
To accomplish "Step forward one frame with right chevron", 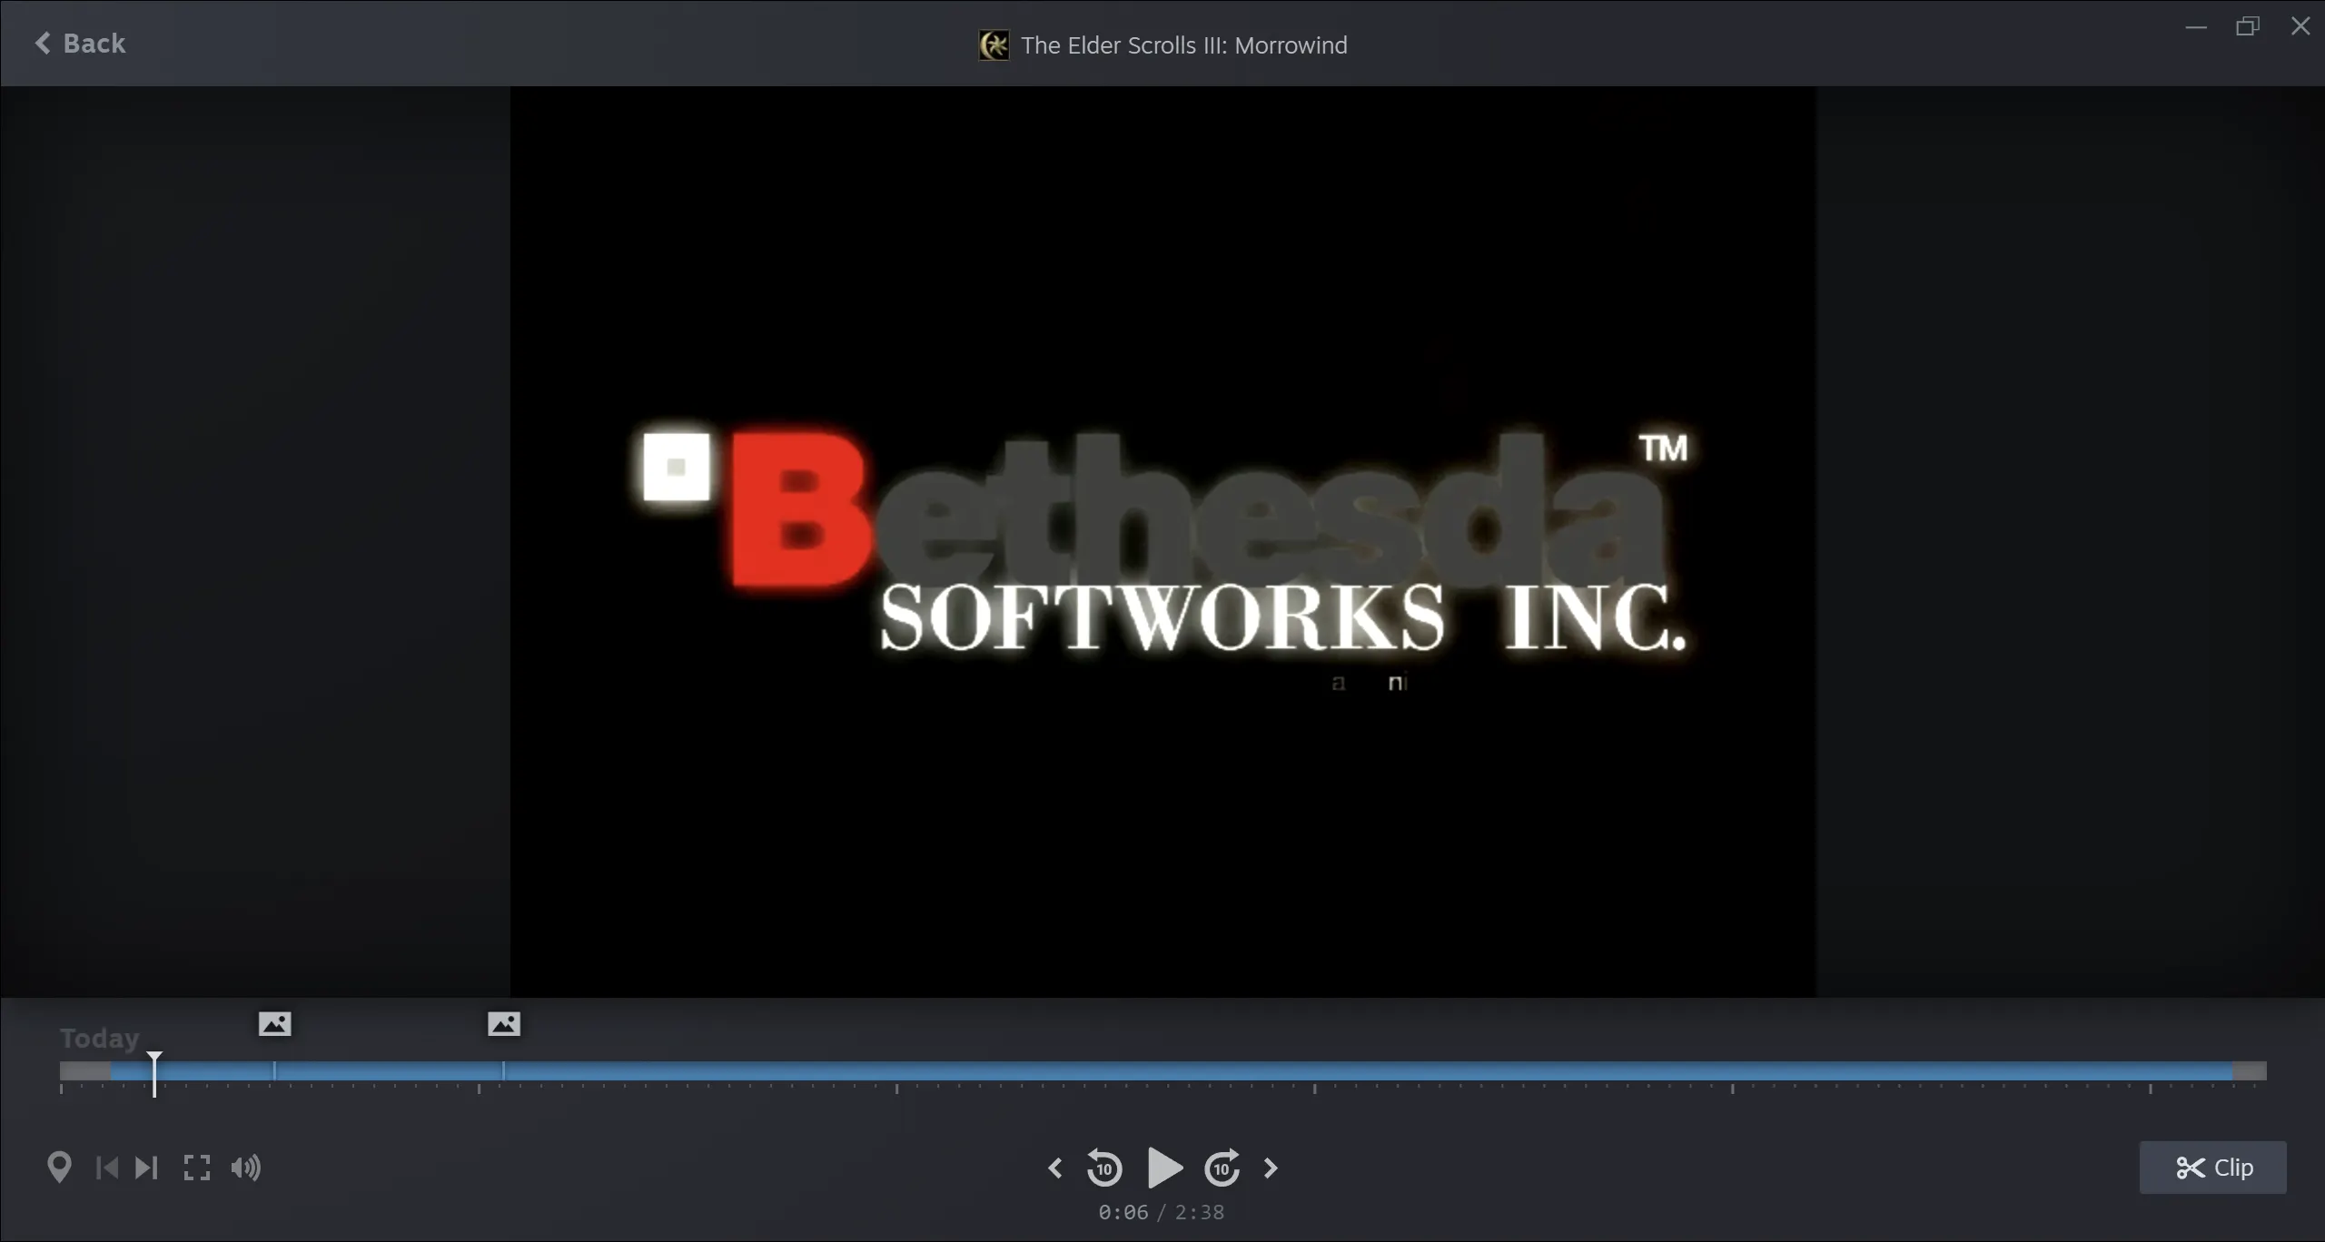I will tap(1271, 1168).
